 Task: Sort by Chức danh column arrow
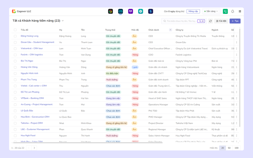(x=170, y=30)
